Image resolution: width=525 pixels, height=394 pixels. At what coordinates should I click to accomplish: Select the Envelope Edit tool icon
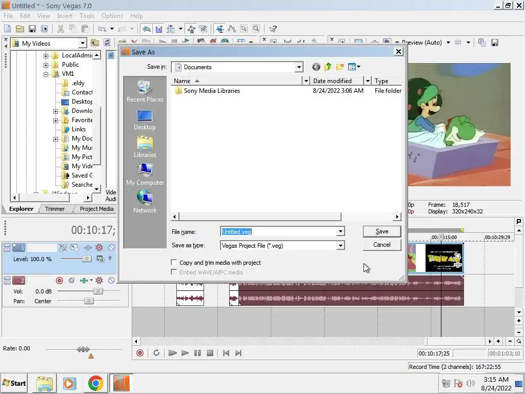pos(232,29)
